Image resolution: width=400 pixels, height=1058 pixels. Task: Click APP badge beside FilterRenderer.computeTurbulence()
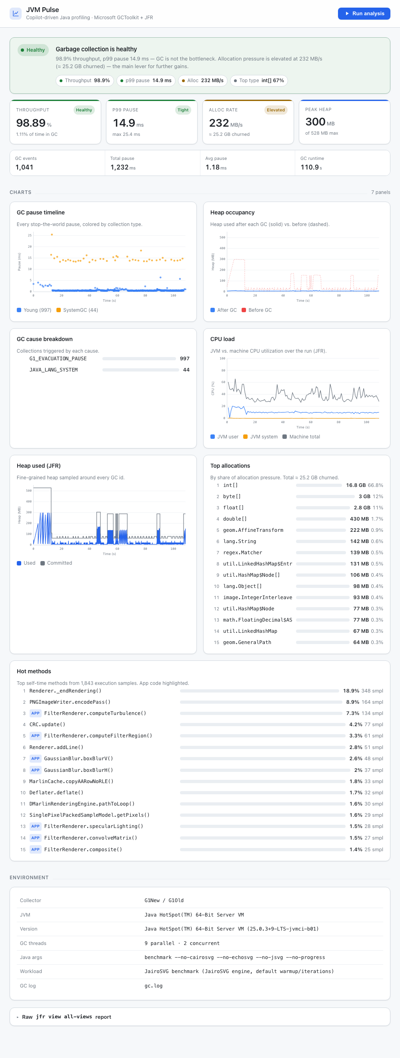coord(36,713)
